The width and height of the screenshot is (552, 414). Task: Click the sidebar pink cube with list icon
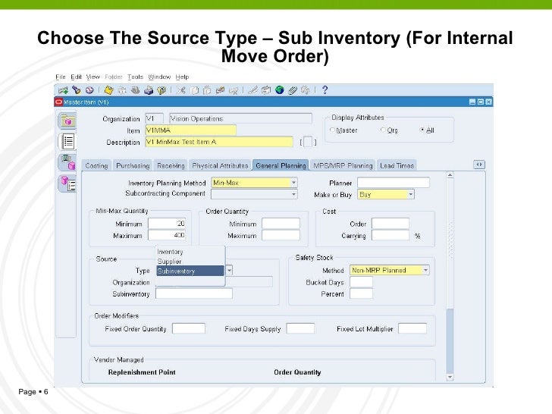pyautogui.click(x=67, y=183)
